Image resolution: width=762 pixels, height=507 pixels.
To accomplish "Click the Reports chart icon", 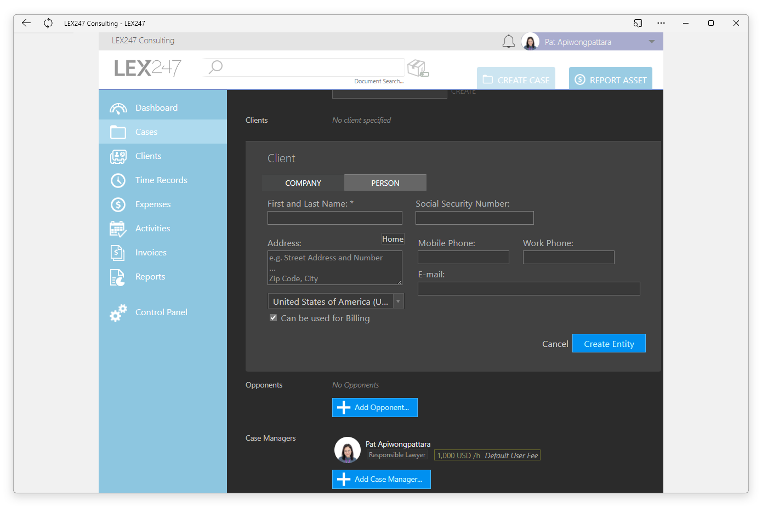I will (x=118, y=277).
